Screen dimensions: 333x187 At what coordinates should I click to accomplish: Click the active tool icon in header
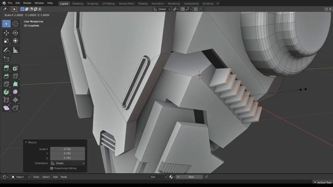coord(15,9)
